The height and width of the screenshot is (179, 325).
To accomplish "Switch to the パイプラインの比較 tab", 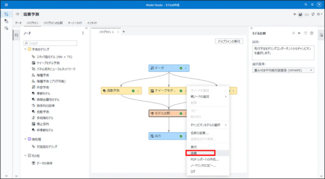I will coord(53,23).
